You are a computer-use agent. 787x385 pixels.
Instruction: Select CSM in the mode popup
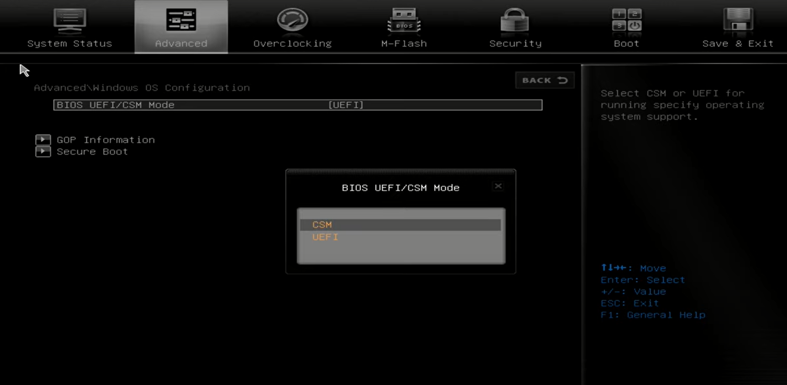322,225
